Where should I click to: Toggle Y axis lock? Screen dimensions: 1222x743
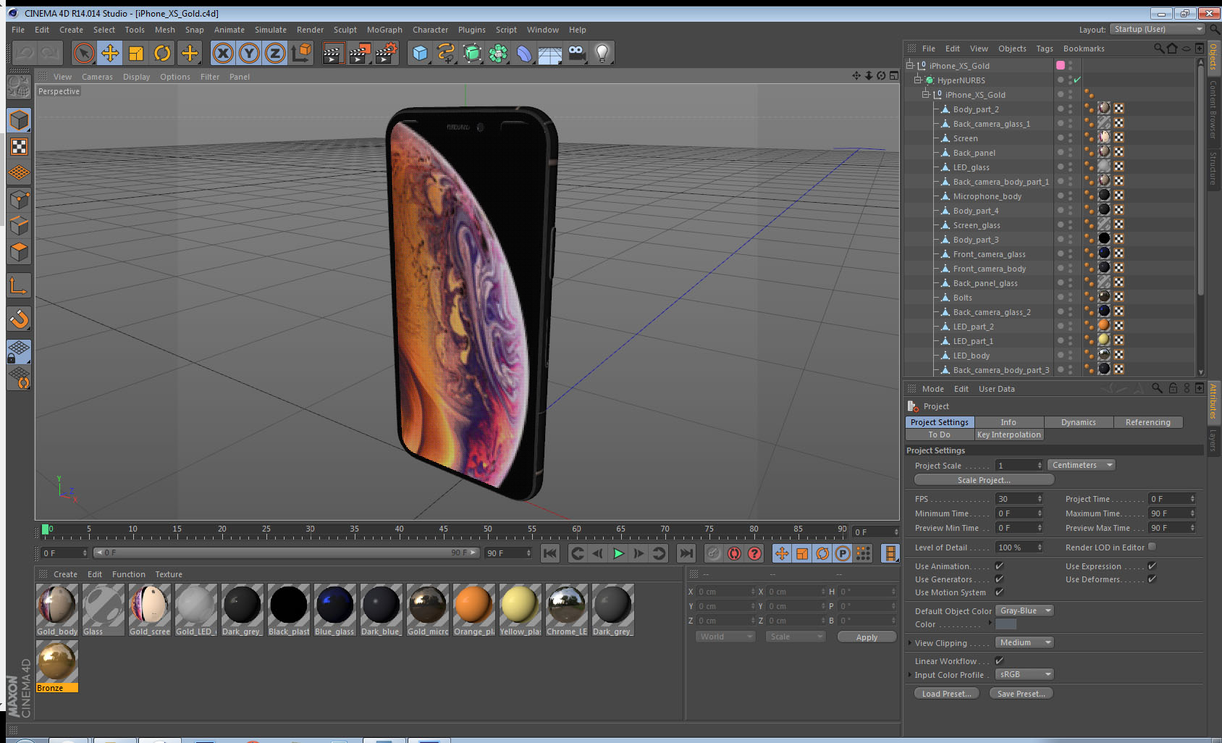tap(249, 53)
